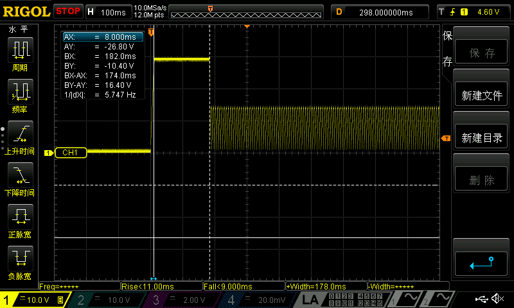Click the RIGOL logo
This screenshot has width=514, height=308.
26,12
